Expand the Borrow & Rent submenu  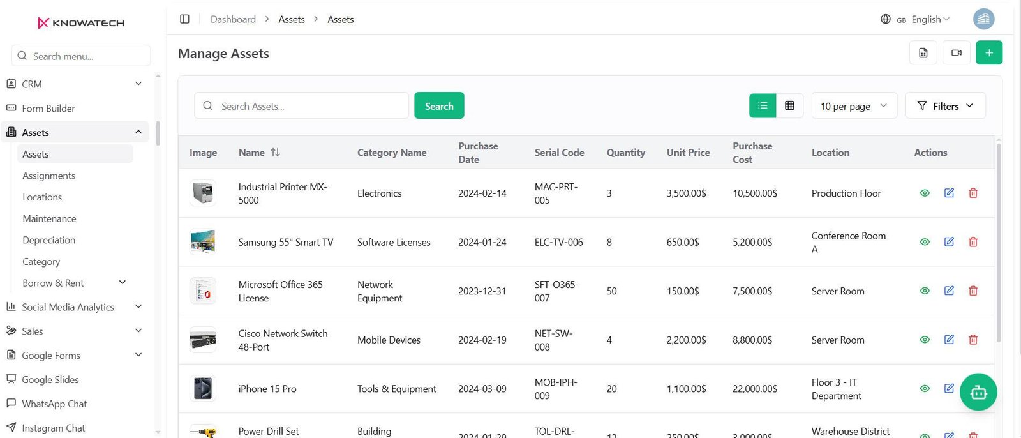(123, 282)
